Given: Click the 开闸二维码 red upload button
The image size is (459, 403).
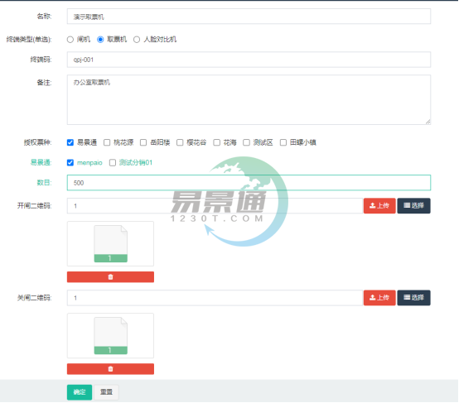Looking at the screenshot, I should (379, 206).
